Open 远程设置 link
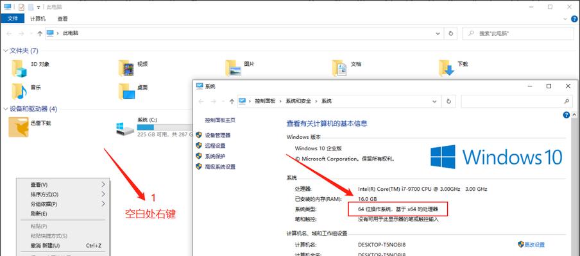The image size is (580, 256). point(215,146)
